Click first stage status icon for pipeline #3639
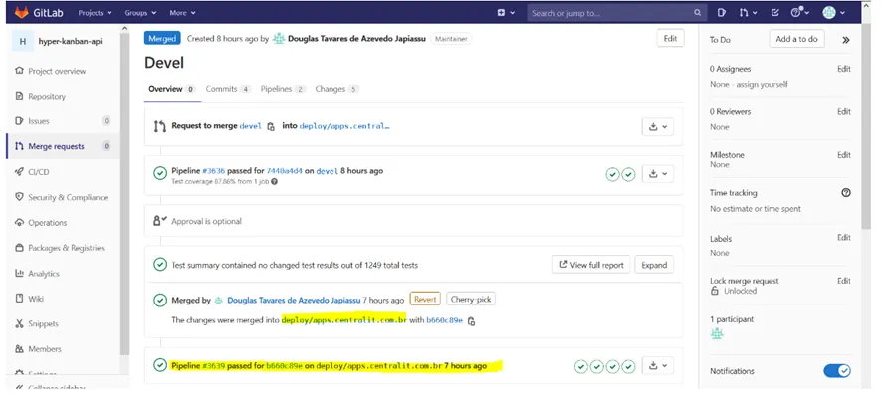This screenshot has width=882, height=405. pos(581,367)
